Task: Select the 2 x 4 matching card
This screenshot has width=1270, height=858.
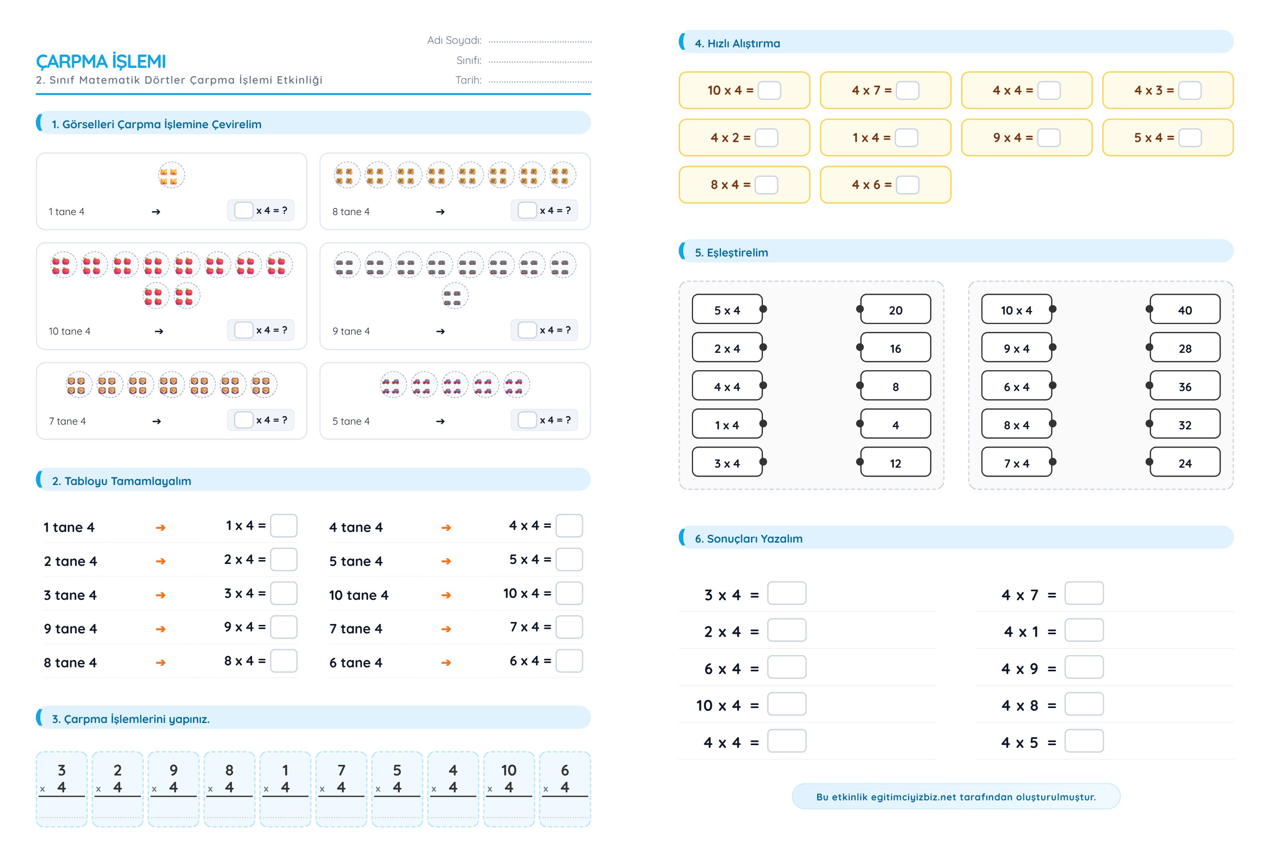Action: click(x=727, y=348)
